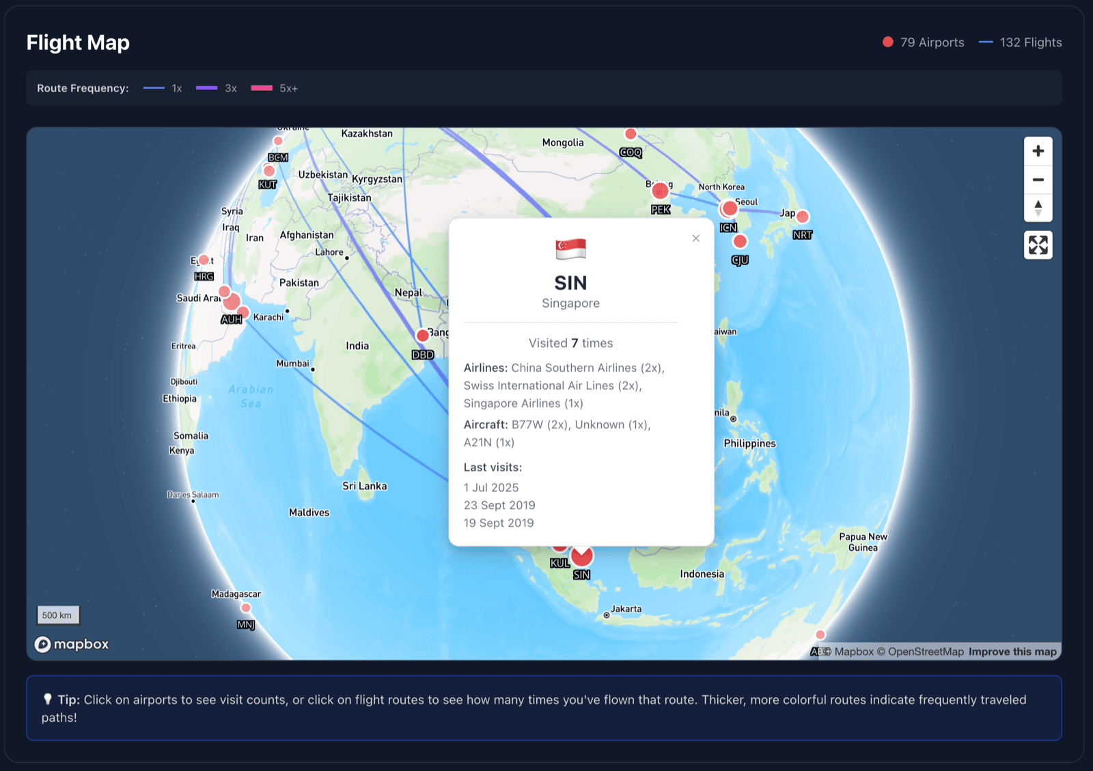Click the 132 Flights legend text
The height and width of the screenshot is (771, 1093).
(x=1031, y=42)
